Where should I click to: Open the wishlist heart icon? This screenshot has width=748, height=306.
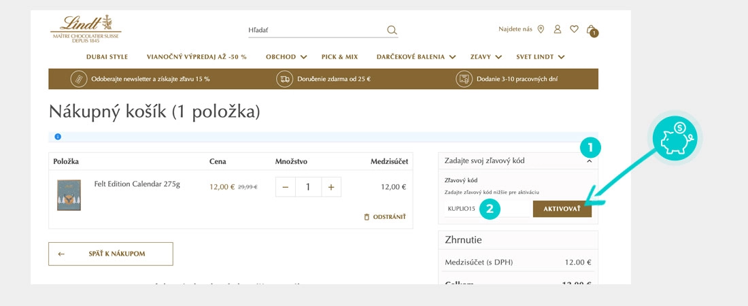coord(574,29)
